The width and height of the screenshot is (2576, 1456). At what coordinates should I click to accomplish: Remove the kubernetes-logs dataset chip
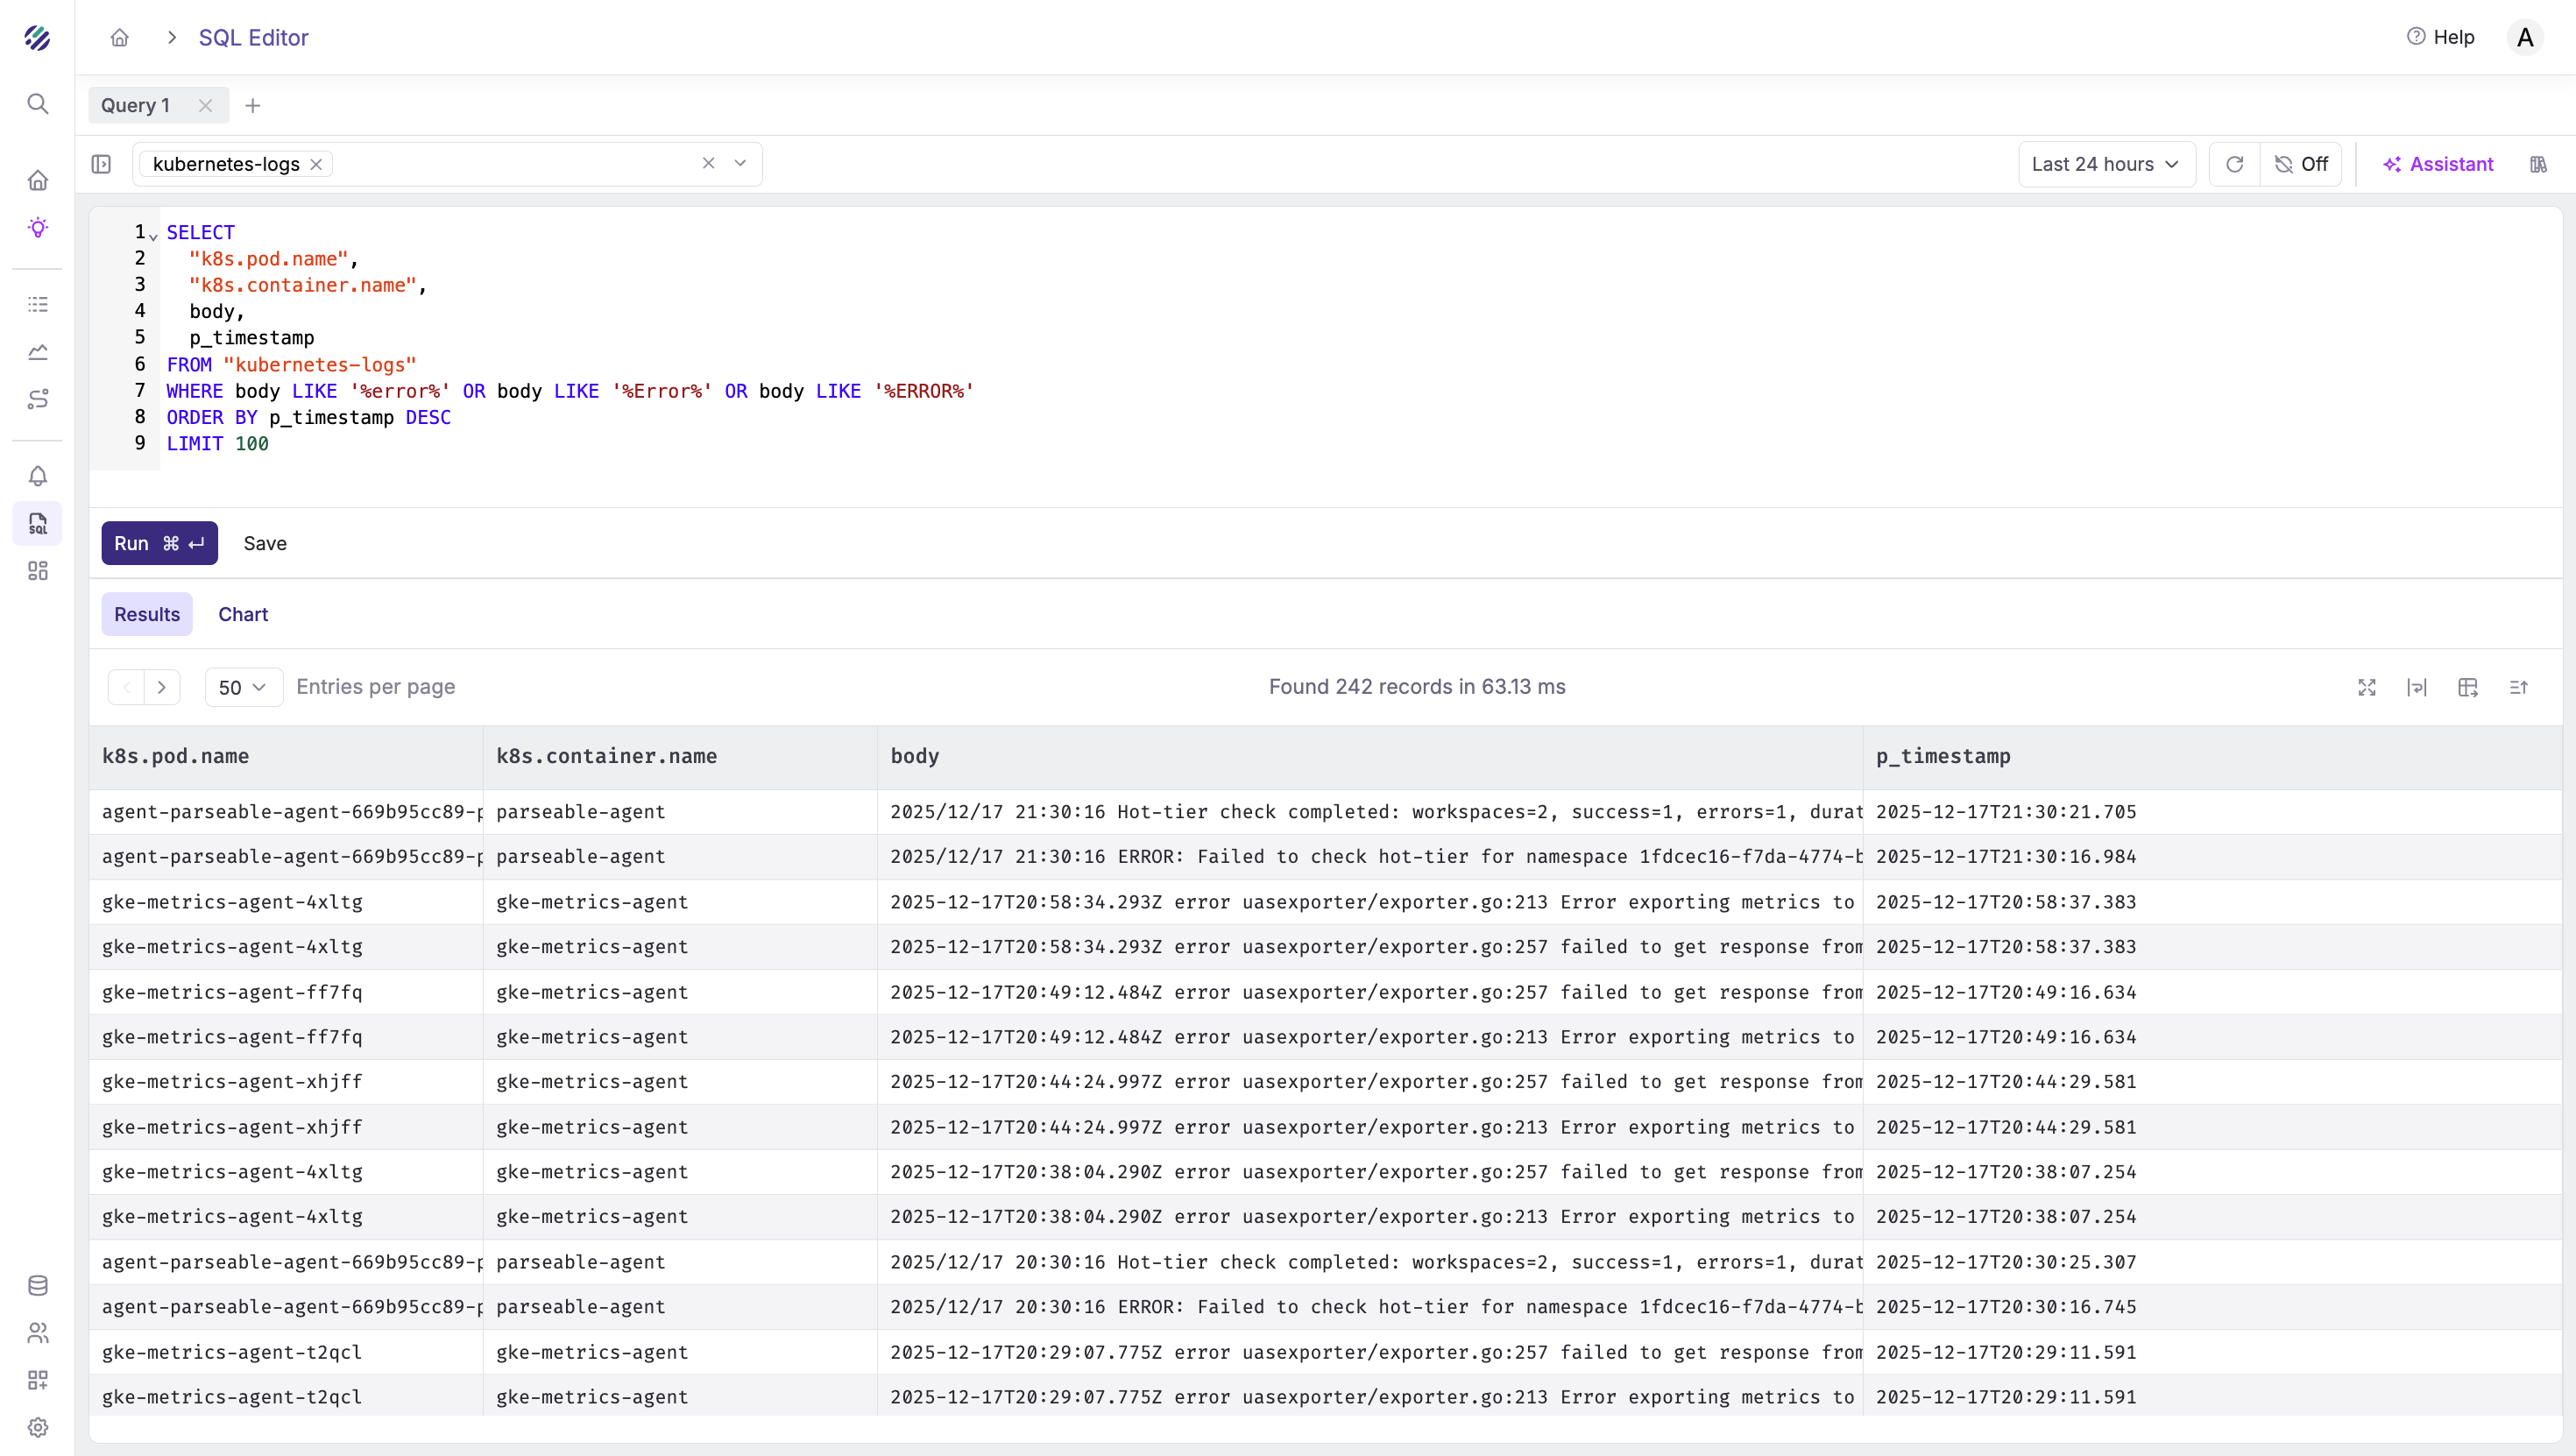[x=316, y=164]
